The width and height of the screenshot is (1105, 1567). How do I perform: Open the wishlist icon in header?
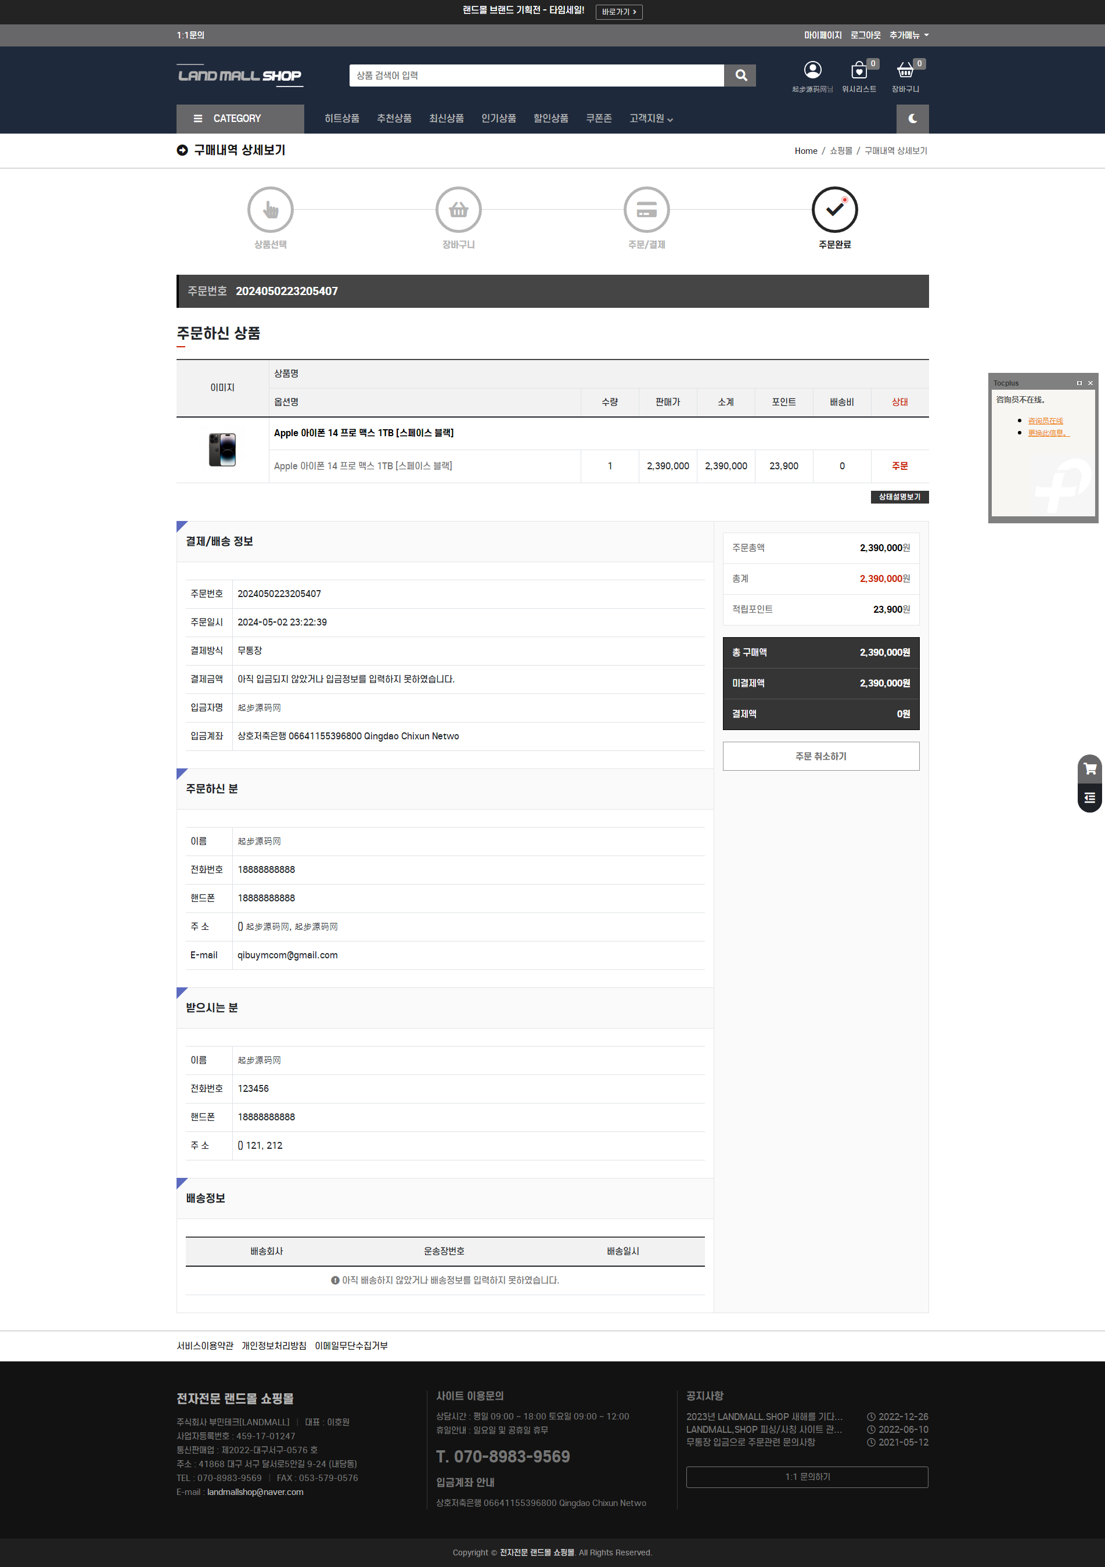pyautogui.click(x=859, y=70)
